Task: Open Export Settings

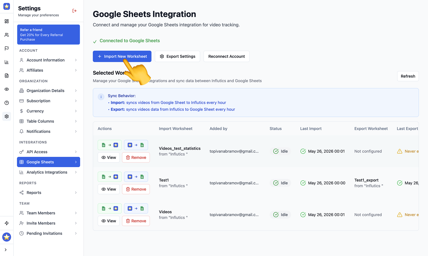Action: 177,56
